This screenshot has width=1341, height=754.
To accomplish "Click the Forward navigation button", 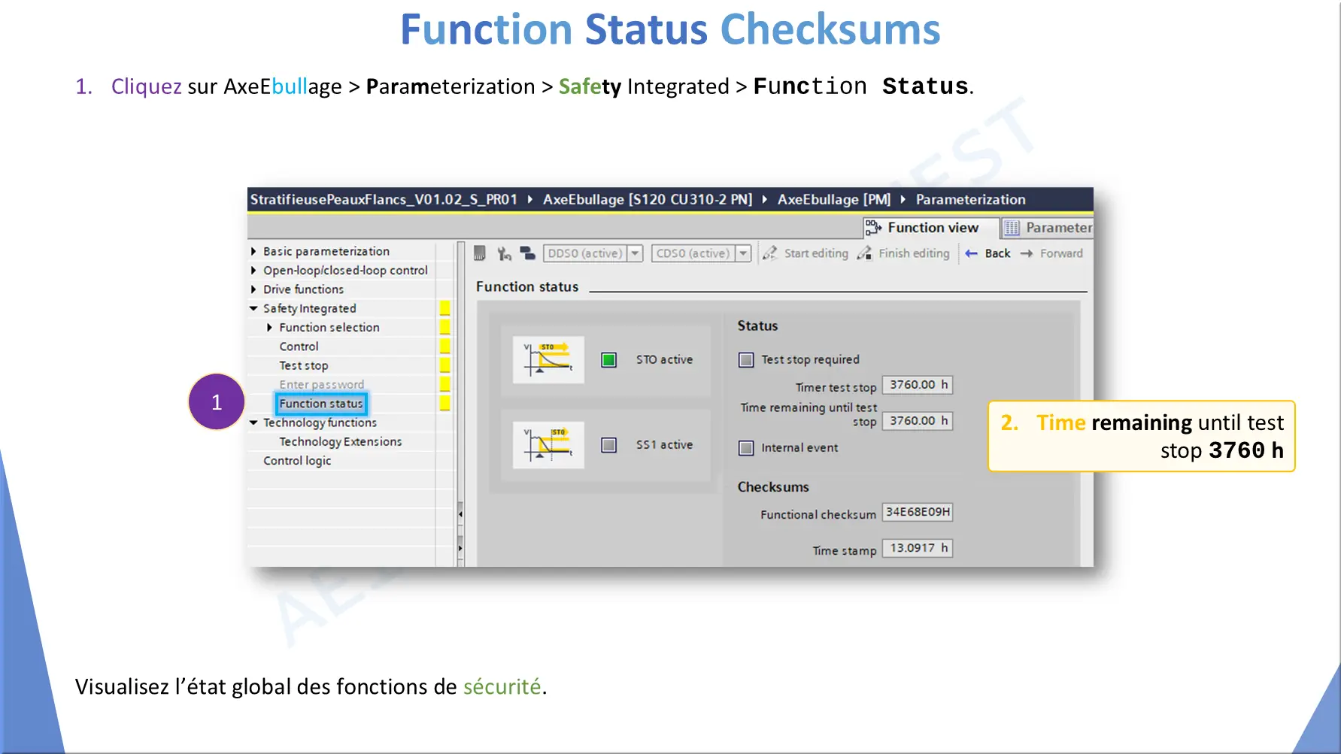I will tap(1052, 253).
